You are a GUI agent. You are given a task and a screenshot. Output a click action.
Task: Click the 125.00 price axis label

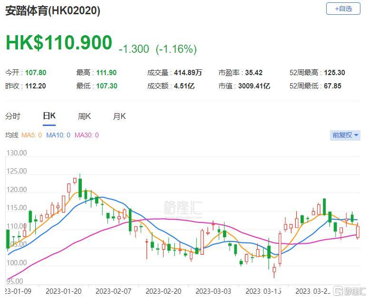pos(17,171)
